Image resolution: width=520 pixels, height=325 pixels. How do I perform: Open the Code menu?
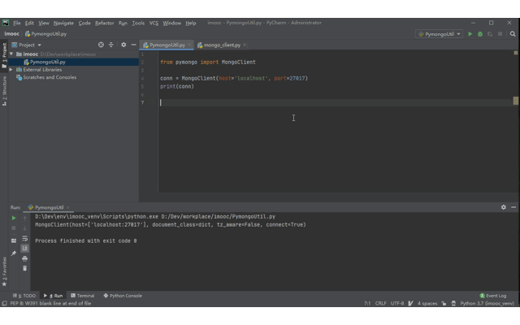(84, 23)
